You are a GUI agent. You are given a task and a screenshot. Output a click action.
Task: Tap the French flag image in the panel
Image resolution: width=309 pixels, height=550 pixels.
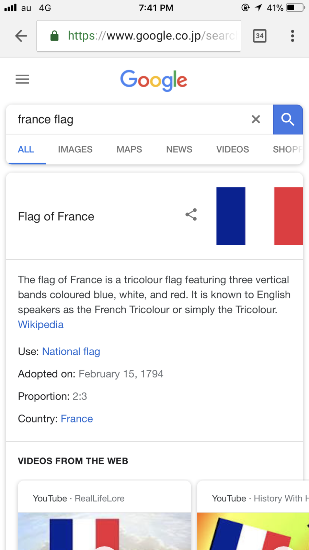(x=261, y=216)
